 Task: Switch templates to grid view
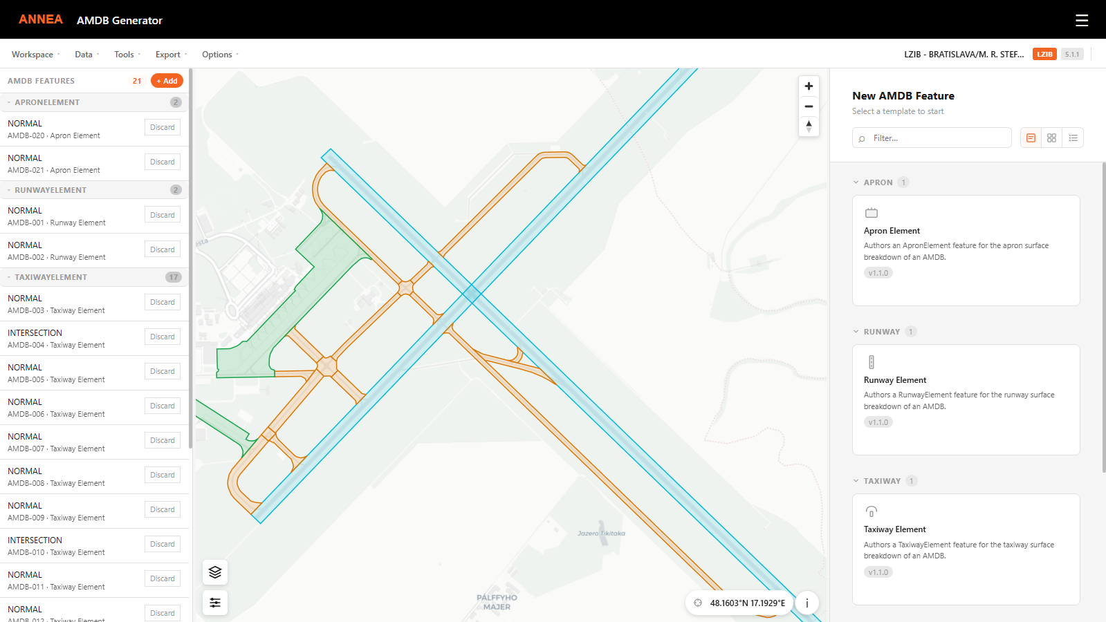[x=1051, y=138]
